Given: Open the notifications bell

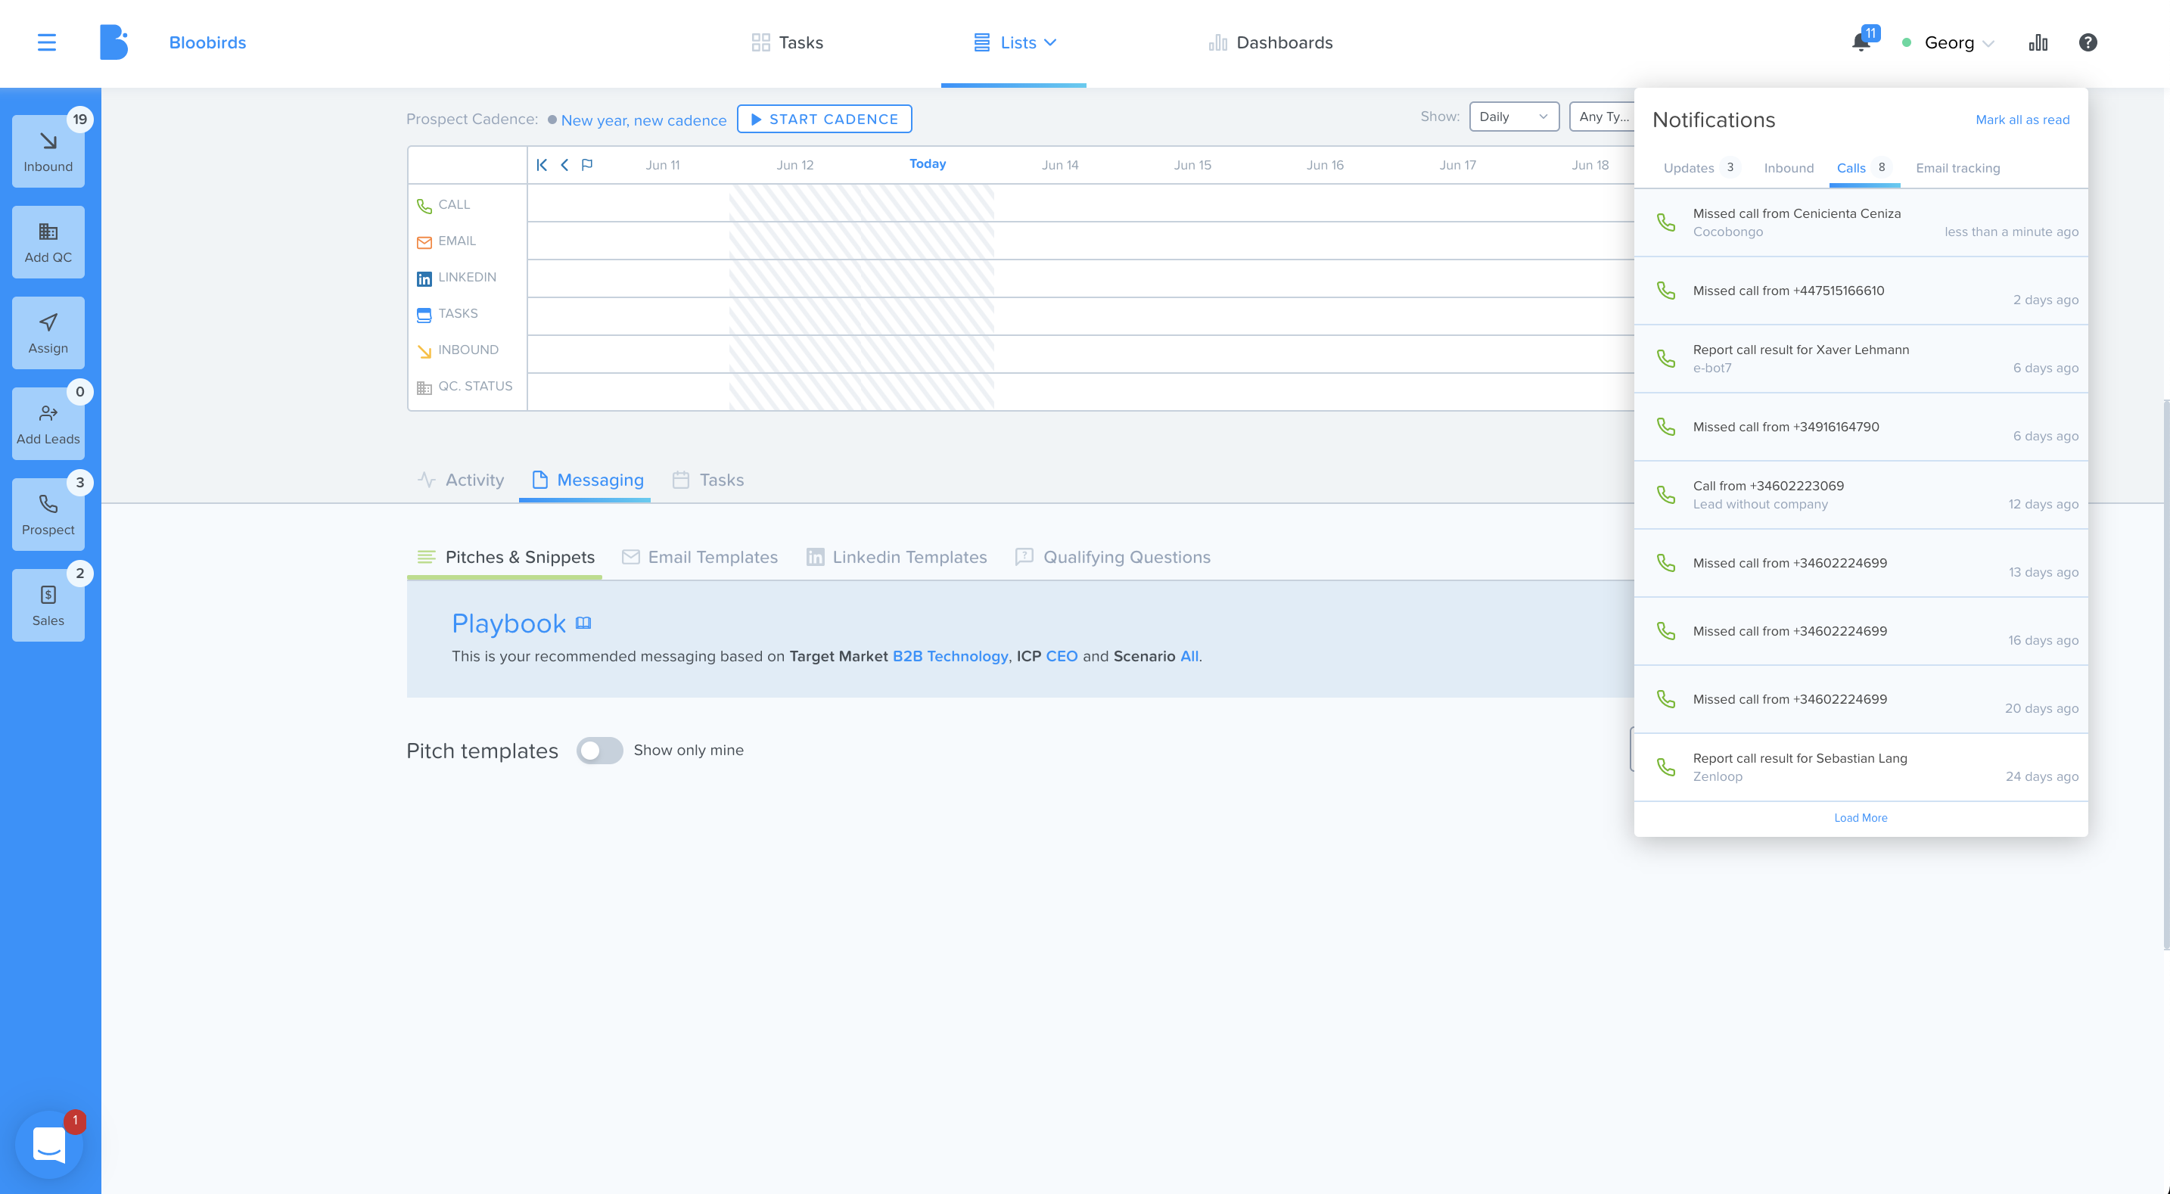Looking at the screenshot, I should tap(1861, 42).
